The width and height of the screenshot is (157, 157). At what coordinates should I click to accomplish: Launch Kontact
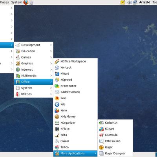tap(75, 68)
